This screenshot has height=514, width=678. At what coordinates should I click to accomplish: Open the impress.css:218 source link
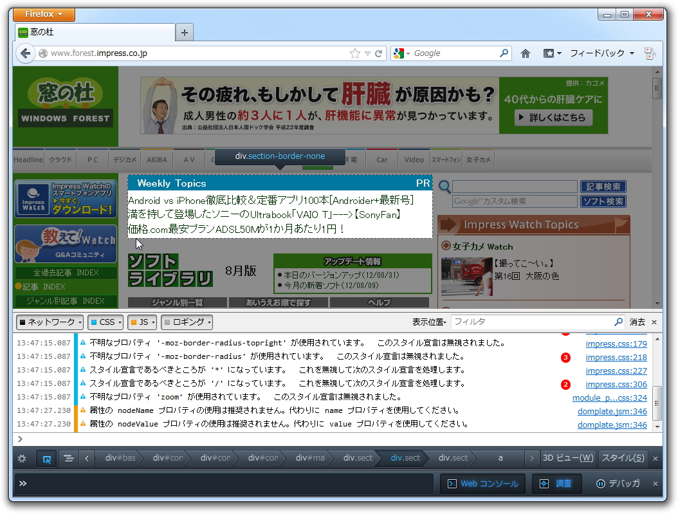[x=616, y=357]
